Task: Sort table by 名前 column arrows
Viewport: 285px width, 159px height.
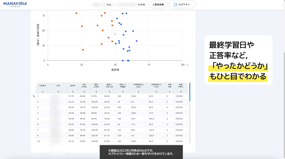Action: click(58, 92)
